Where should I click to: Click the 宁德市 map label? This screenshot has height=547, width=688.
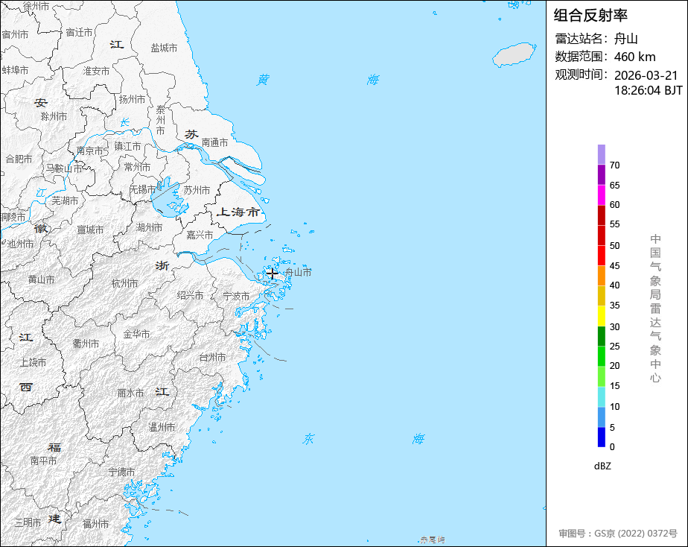click(121, 472)
